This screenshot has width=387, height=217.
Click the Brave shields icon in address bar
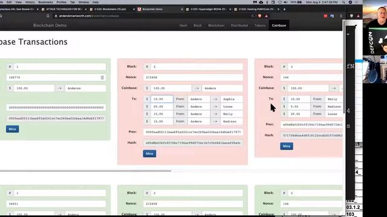(x=259, y=16)
